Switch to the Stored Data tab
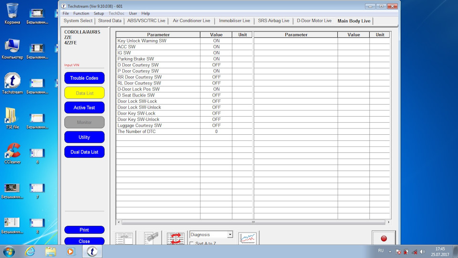 110,21
